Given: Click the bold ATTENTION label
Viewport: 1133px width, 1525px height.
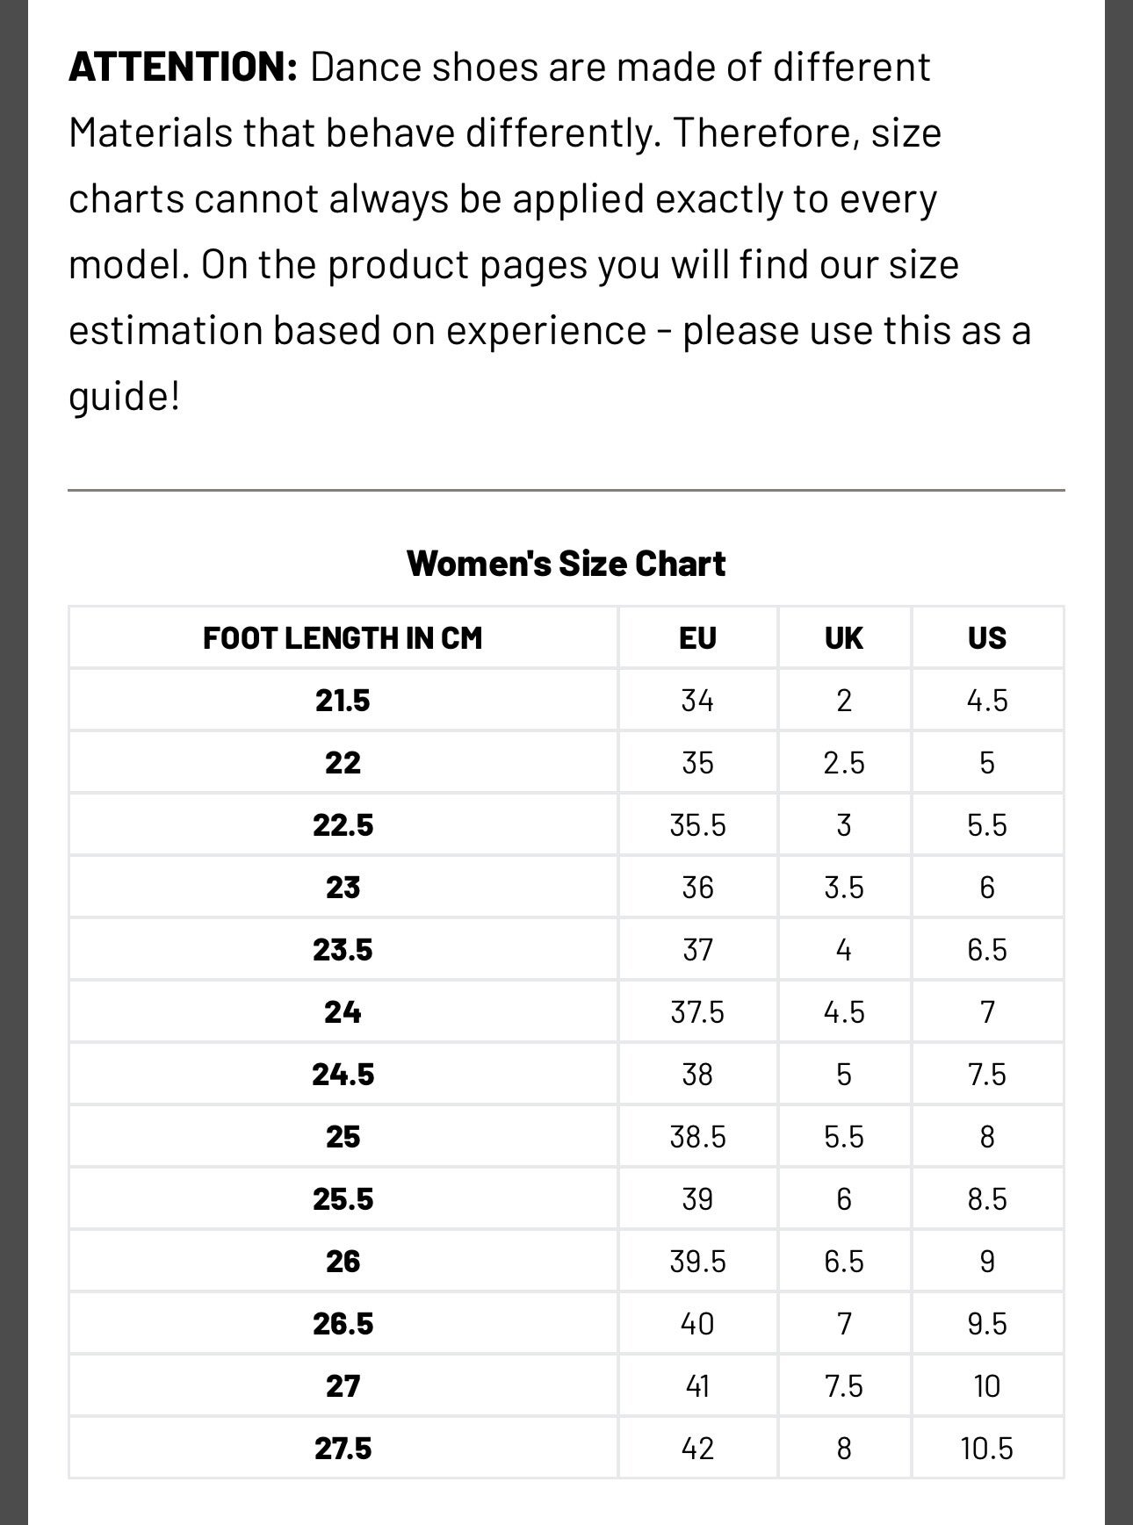Looking at the screenshot, I should pyautogui.click(x=183, y=68).
